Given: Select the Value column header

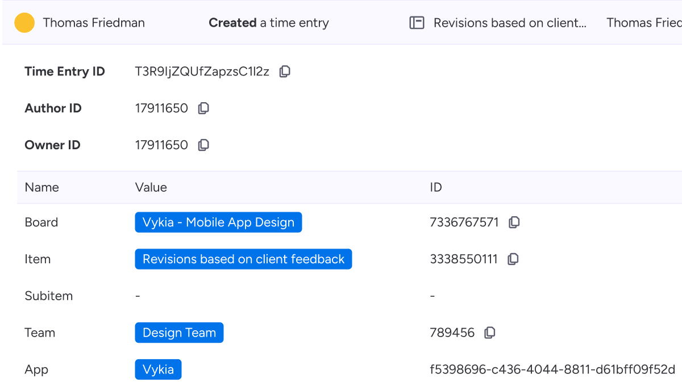Looking at the screenshot, I should click(151, 187).
